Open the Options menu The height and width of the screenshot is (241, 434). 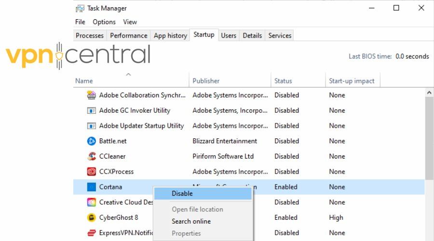104,22
